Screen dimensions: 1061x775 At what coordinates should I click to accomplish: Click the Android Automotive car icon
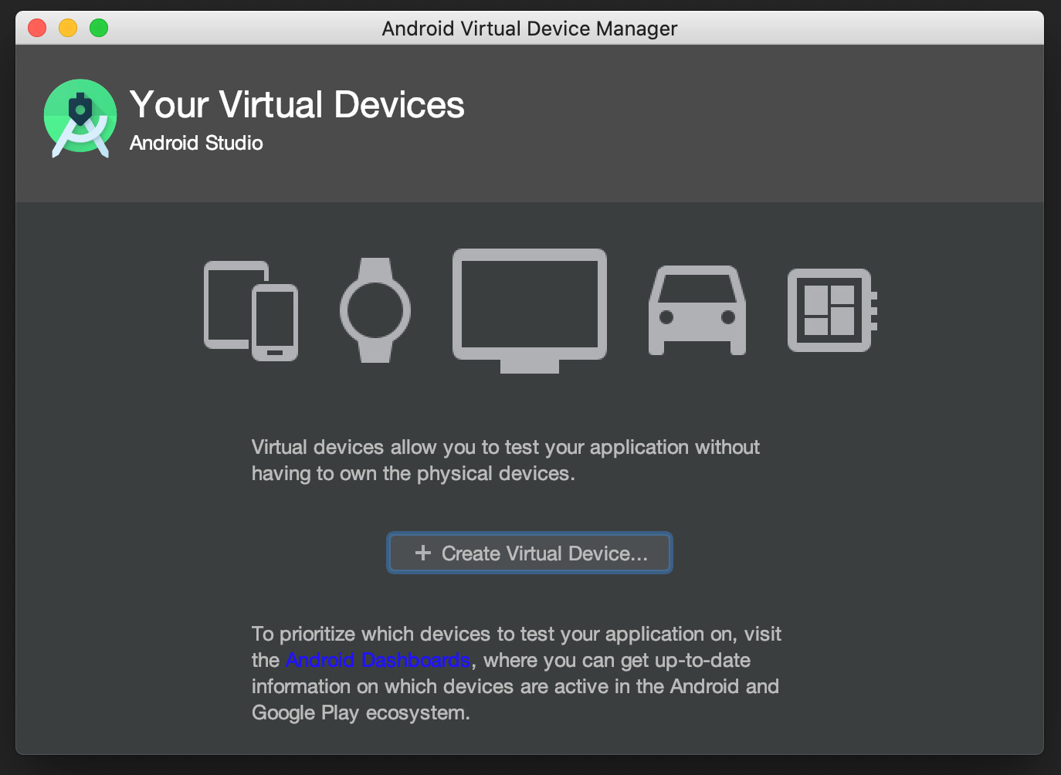[697, 310]
